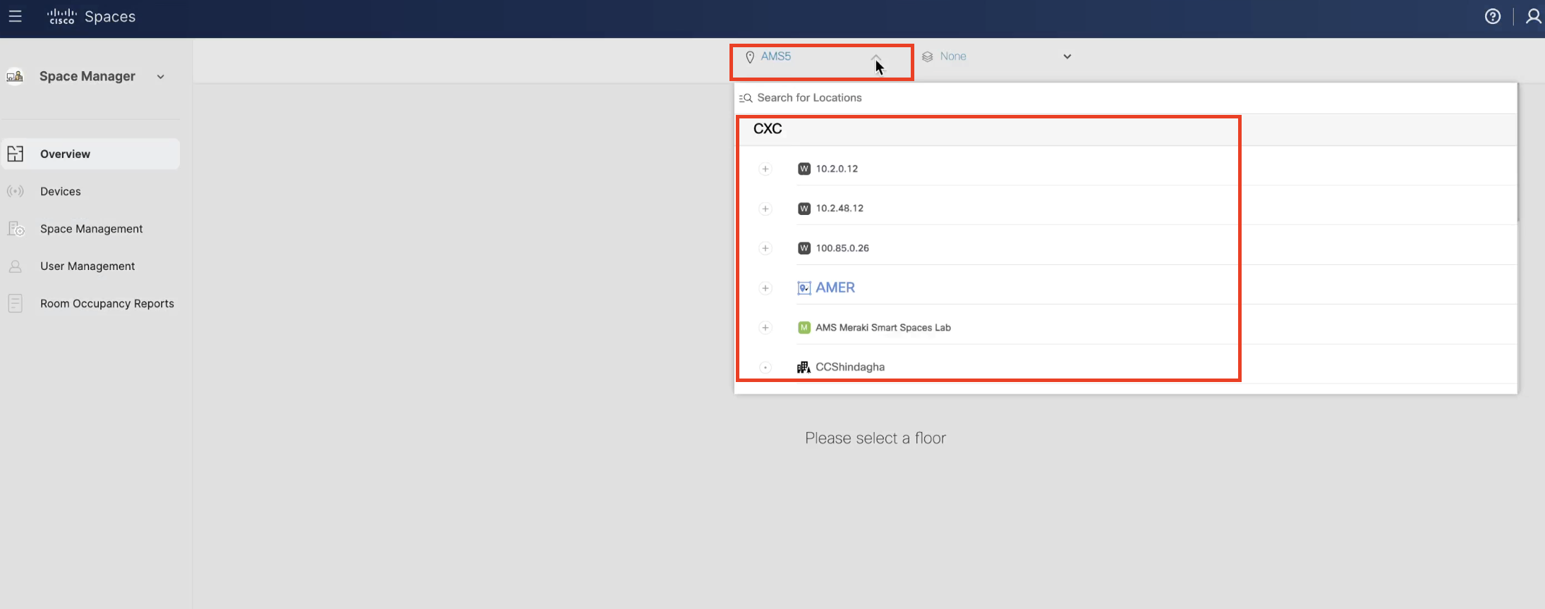The image size is (1545, 609).
Task: Open the Space Manager app switcher dropdown
Action: [161, 77]
